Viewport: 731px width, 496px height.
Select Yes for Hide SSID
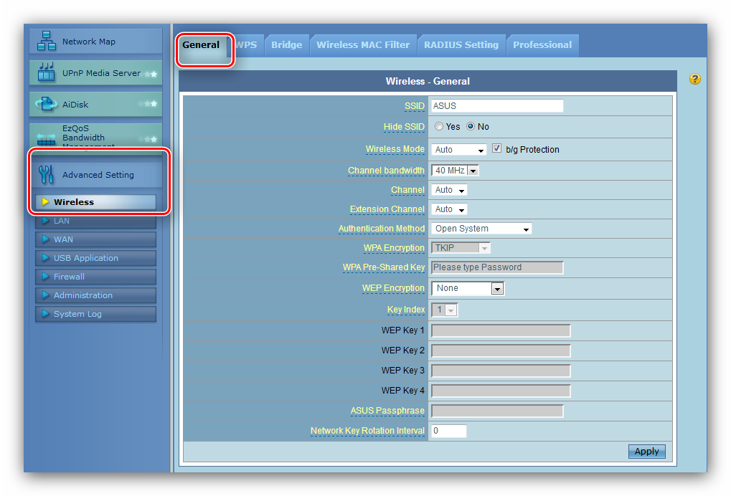tap(439, 127)
